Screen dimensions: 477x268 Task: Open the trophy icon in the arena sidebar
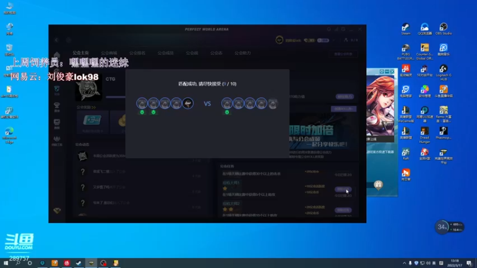pyautogui.click(x=57, y=107)
